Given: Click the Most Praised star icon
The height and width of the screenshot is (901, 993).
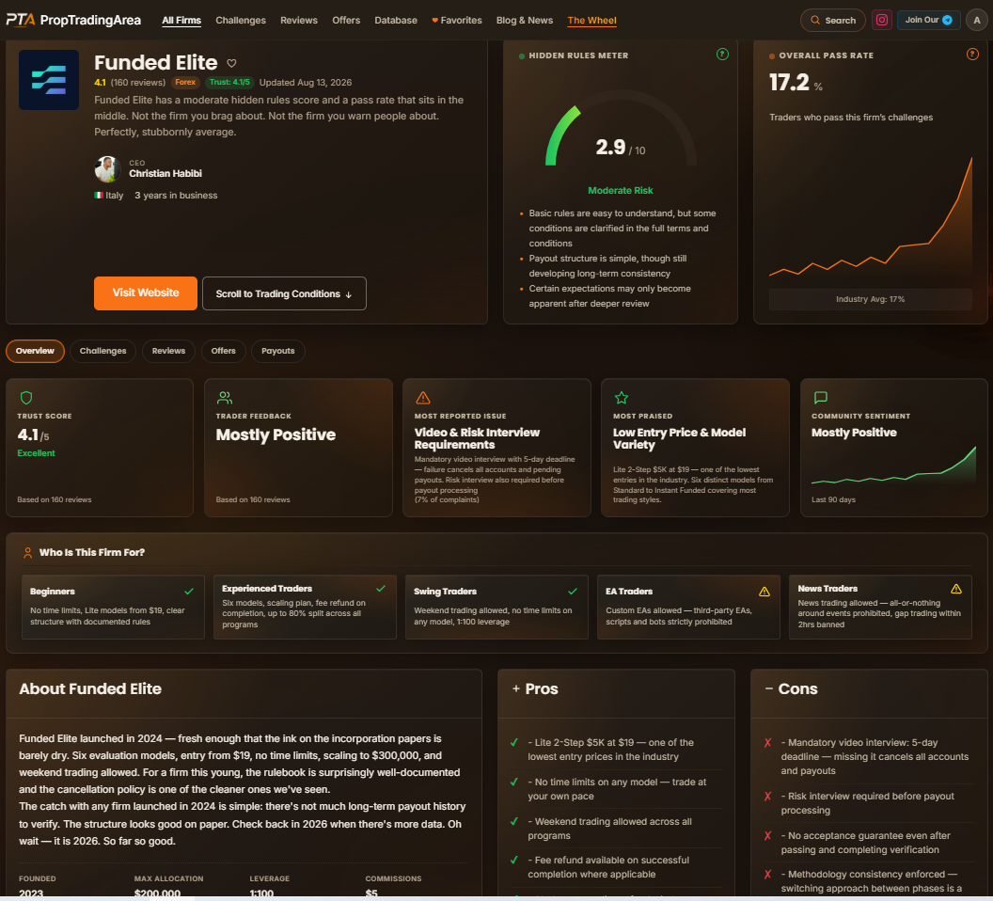Looking at the screenshot, I should [622, 398].
